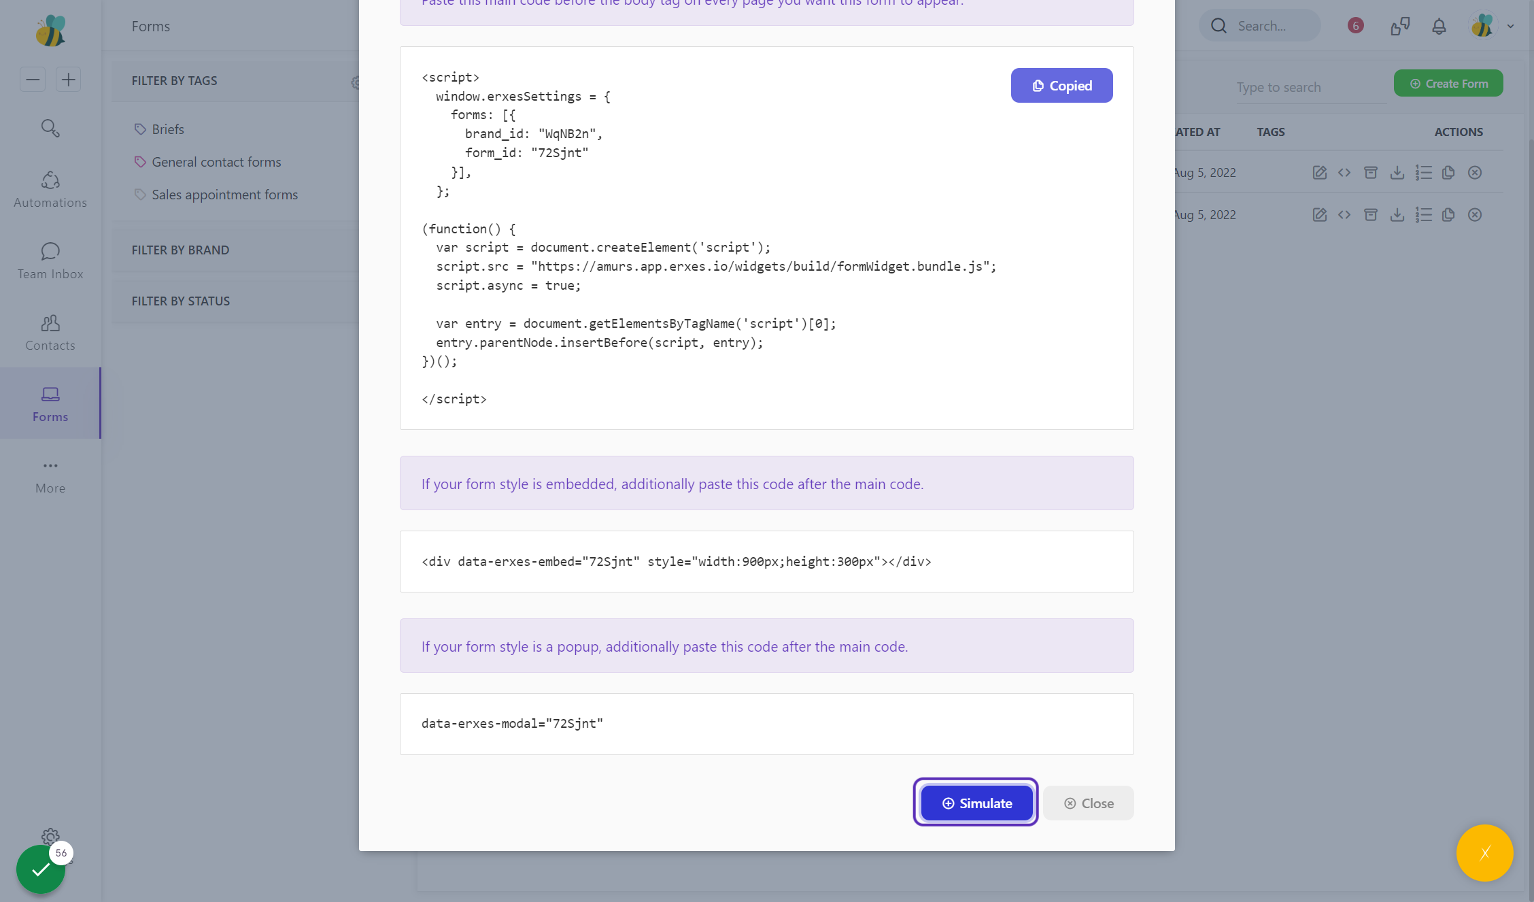1534x902 pixels.
Task: Open Team Inbox from sidebar
Action: pyautogui.click(x=50, y=261)
